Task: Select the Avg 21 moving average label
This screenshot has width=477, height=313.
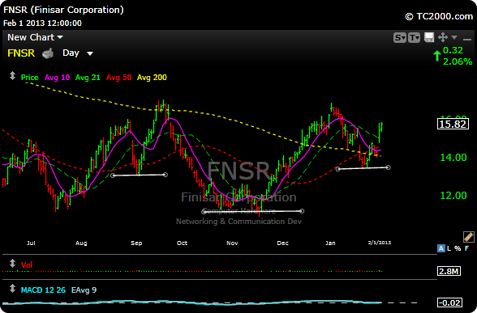Action: tap(88, 78)
